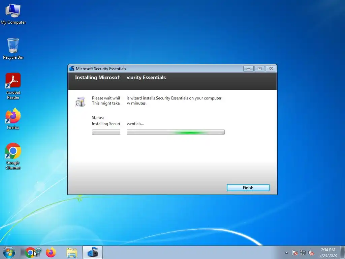Click the Show desktop strip
This screenshot has width=345, height=259.
pos(343,252)
